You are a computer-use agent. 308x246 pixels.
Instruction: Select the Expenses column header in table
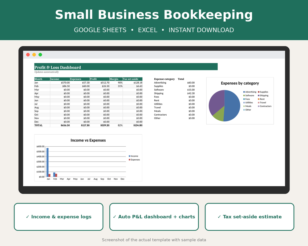80,79
